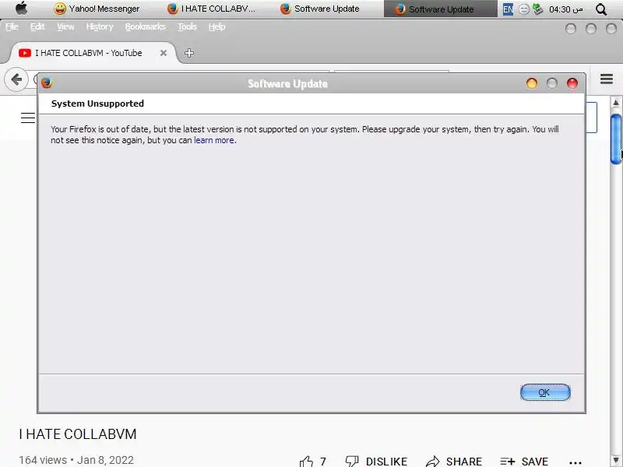Click the network tray icon beside the clock
Screen dimensions: 623x467
537,9
